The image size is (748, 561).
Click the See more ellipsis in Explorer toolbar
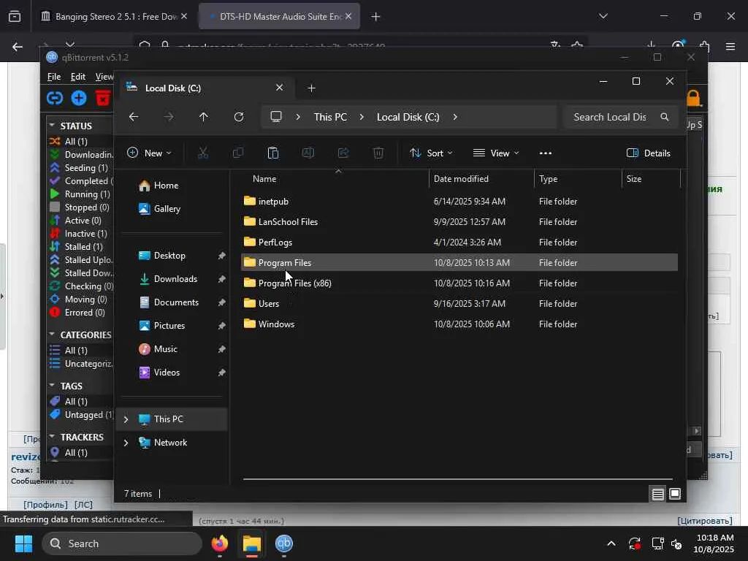[545, 153]
